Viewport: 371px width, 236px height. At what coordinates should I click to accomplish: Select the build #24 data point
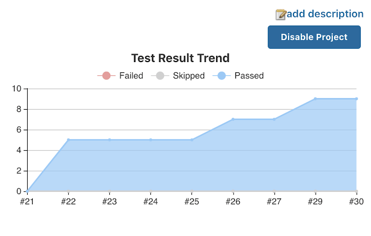(x=150, y=140)
